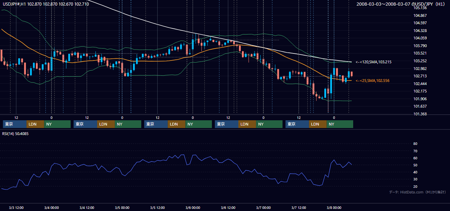The width and height of the screenshot is (450, 211).
Task: Select the NY session block above 3/6 00:00
Action: pyautogui.click(x=199, y=124)
